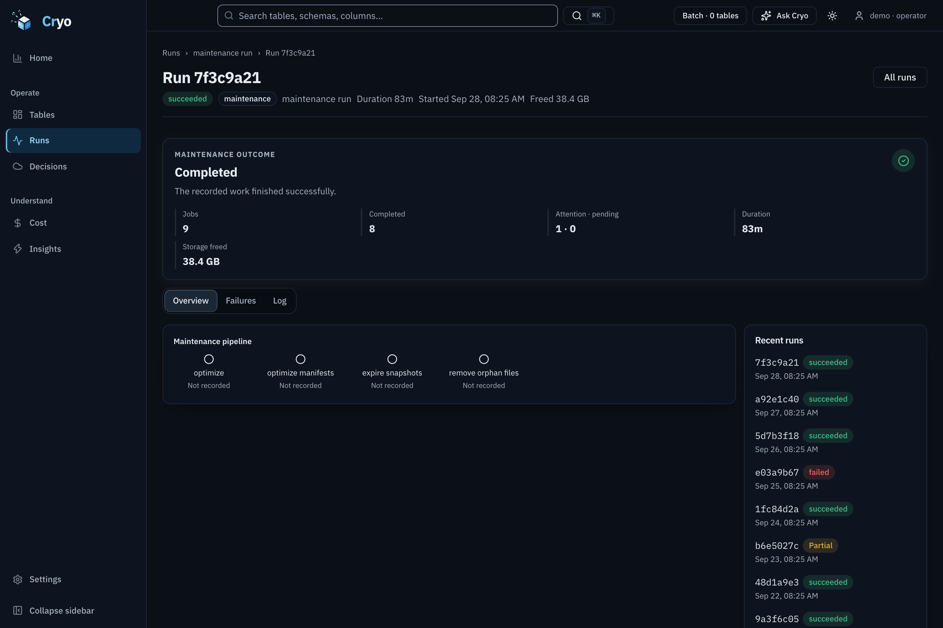Toggle light theme with sun icon
The height and width of the screenshot is (628, 943).
click(832, 16)
